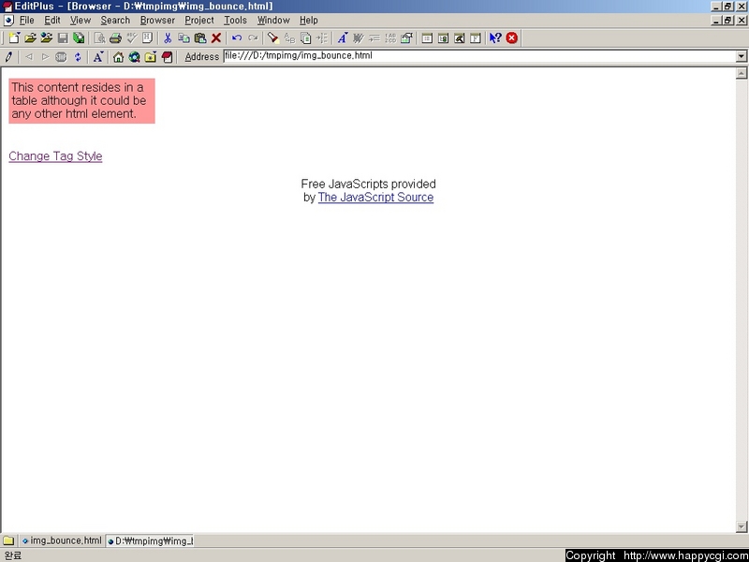This screenshot has width=749, height=562.
Task: Open Find with the flashlight icon
Action: [273, 38]
